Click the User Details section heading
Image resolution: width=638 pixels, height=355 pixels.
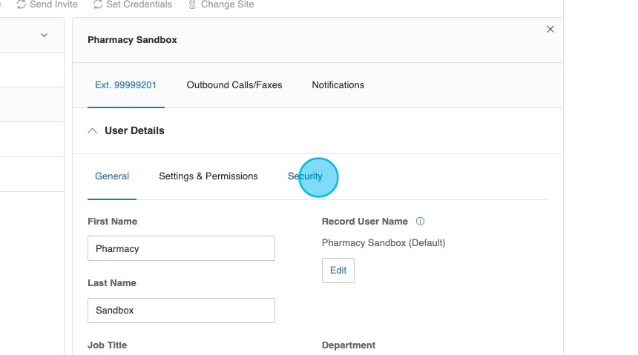pyautogui.click(x=134, y=131)
